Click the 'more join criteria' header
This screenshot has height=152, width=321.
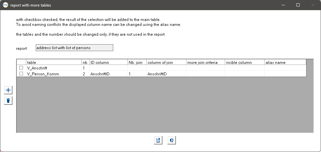[205, 62]
